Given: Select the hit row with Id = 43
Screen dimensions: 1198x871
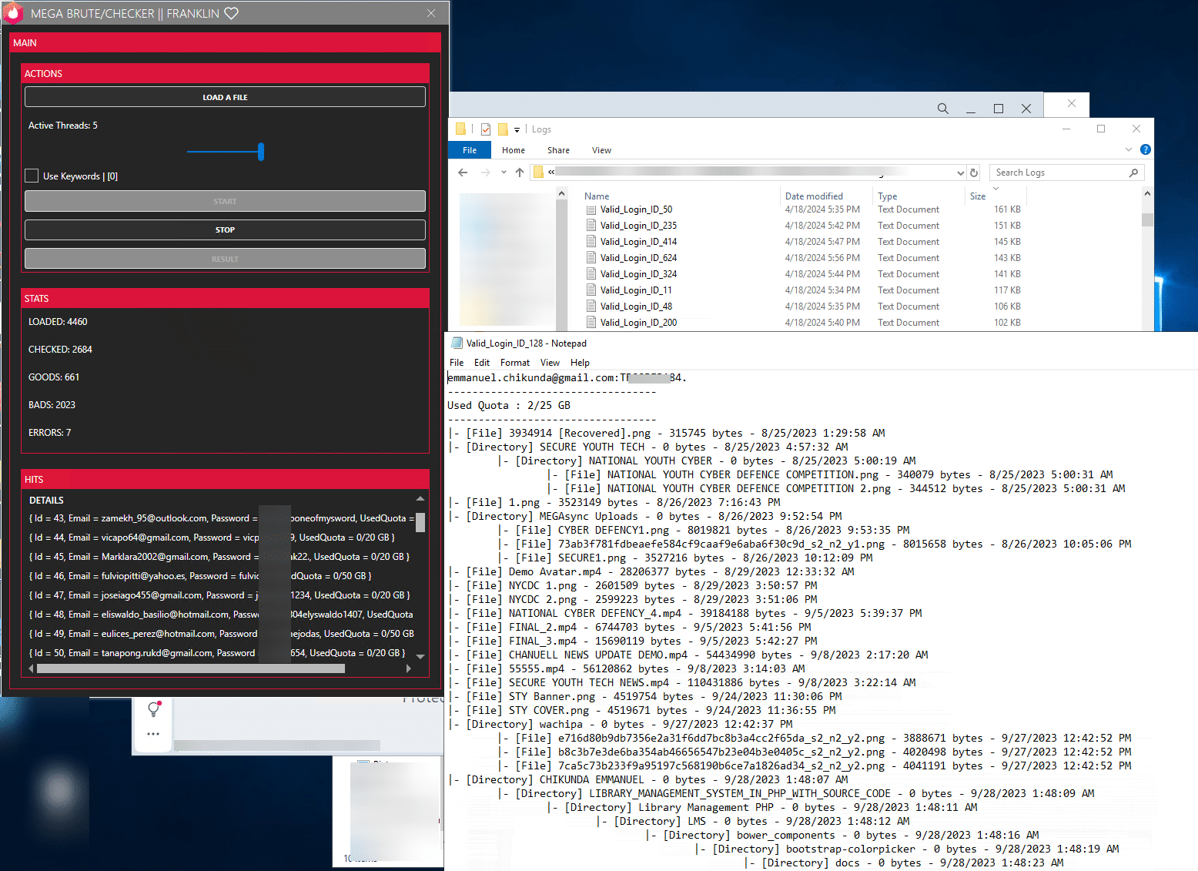Looking at the screenshot, I should (221, 518).
